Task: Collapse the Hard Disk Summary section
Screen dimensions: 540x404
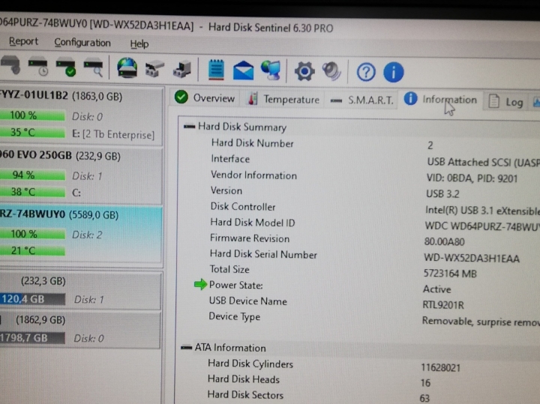Action: click(189, 127)
